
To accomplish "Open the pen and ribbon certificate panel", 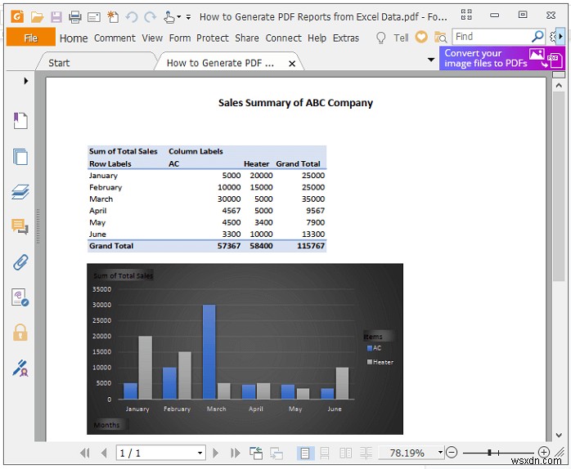I will [20, 368].
